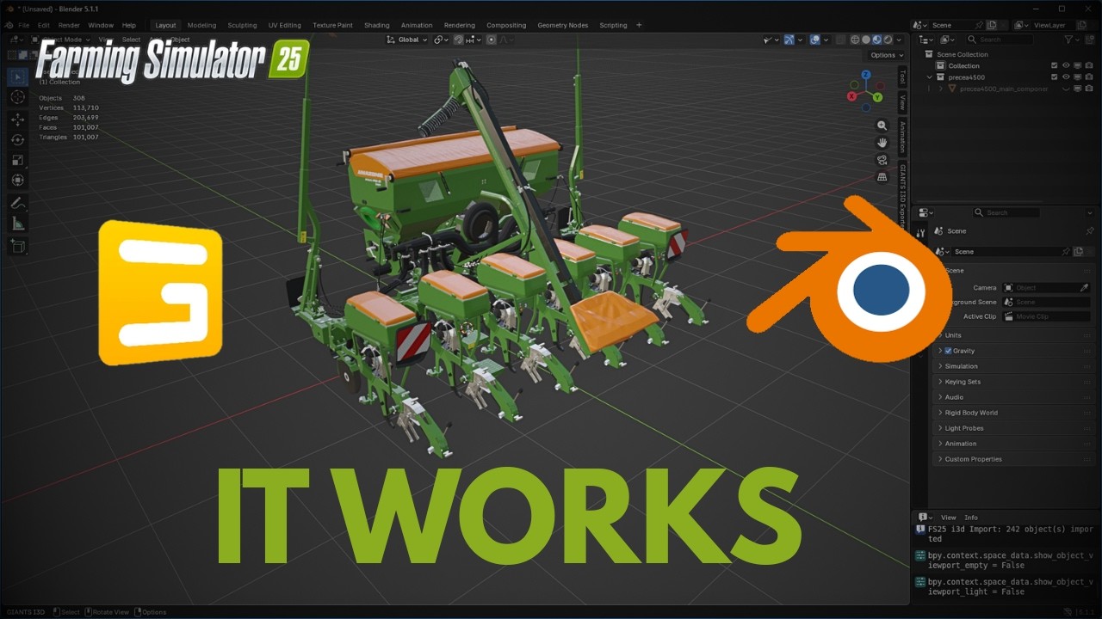Screen dimensions: 1102x619
Task: Open the Blender logo application menu
Action: [x=9, y=25]
